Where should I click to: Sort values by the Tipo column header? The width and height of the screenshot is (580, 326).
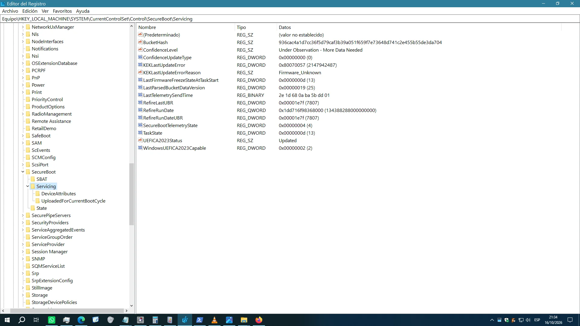point(256,27)
